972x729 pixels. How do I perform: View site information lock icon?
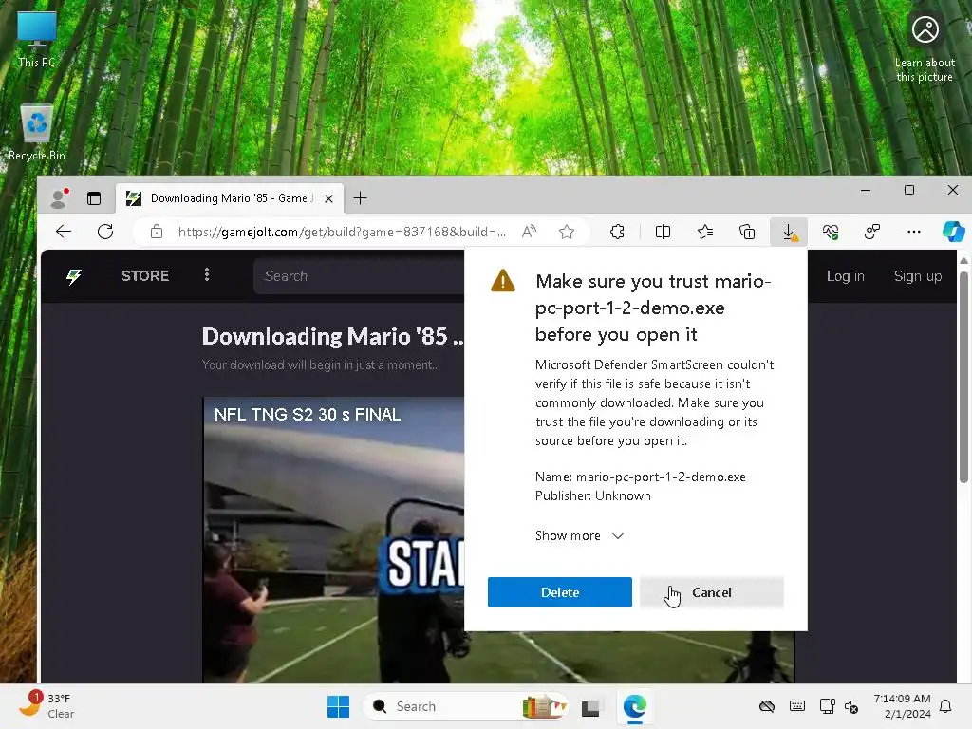tap(157, 232)
